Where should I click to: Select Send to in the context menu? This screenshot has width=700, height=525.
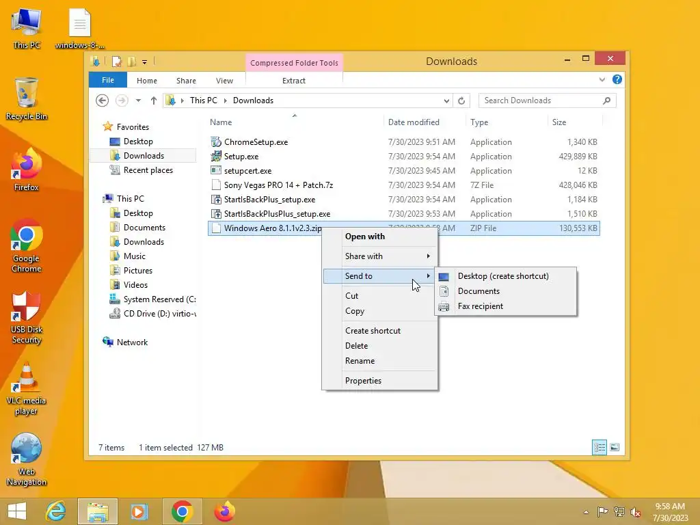380,276
